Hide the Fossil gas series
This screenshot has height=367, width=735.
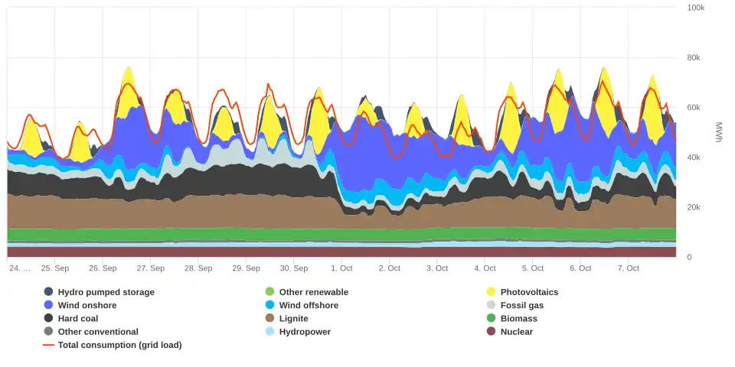[521, 305]
